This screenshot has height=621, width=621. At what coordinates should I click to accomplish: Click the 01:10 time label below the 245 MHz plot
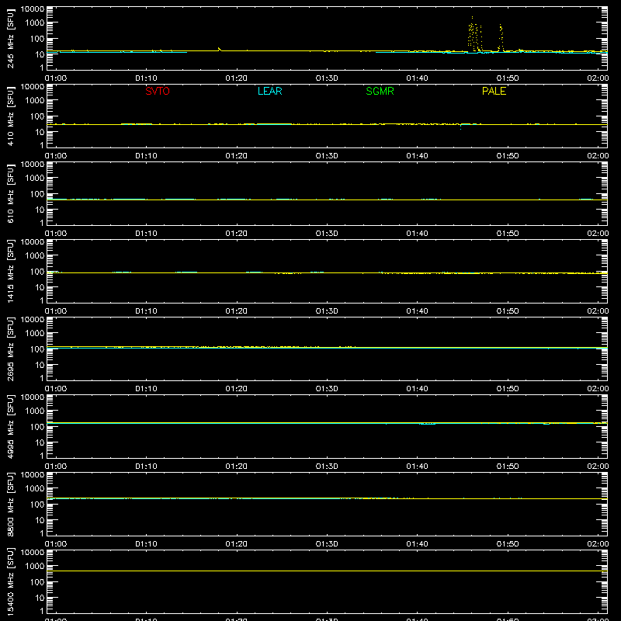(x=146, y=78)
